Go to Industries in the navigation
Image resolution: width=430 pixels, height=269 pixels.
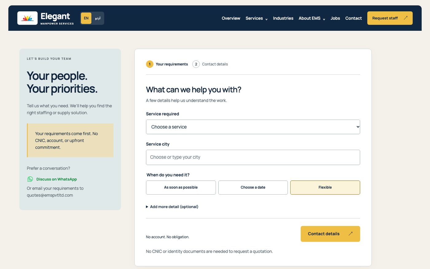283,18
